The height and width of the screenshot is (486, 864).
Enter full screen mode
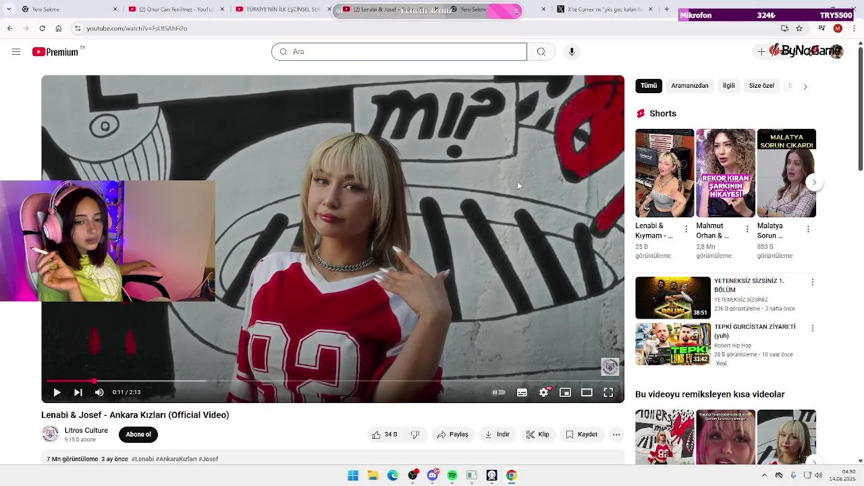point(608,392)
